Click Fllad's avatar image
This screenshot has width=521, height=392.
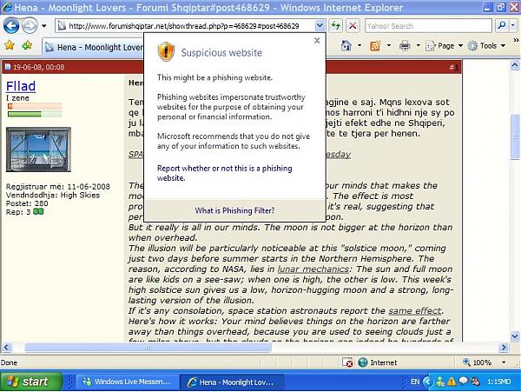(38, 149)
